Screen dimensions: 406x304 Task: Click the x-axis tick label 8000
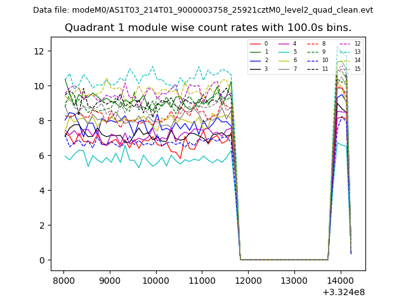click(63, 279)
